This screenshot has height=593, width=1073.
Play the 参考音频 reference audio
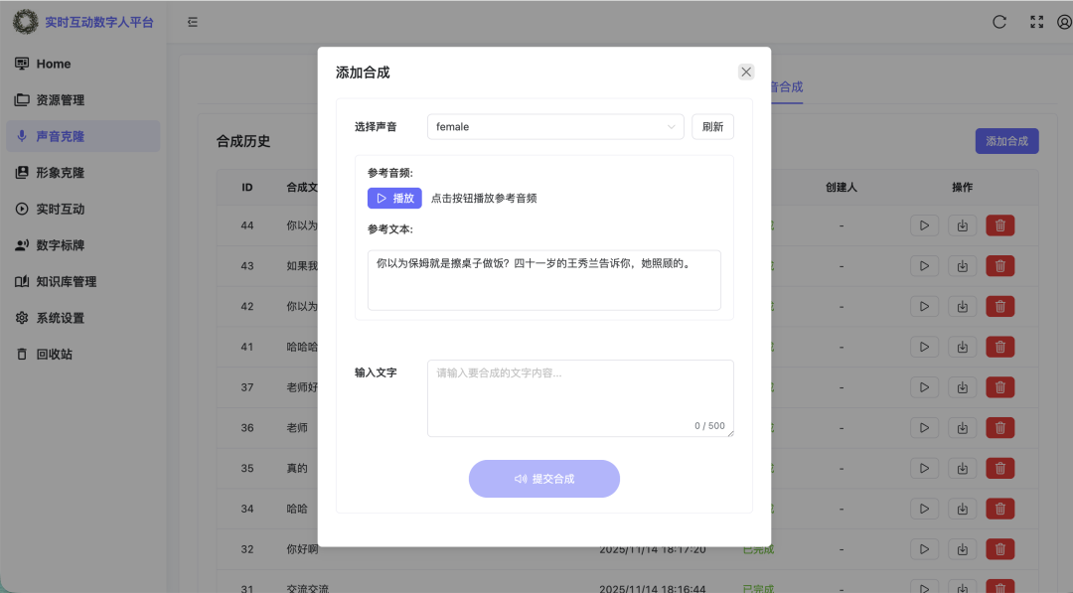(x=394, y=198)
